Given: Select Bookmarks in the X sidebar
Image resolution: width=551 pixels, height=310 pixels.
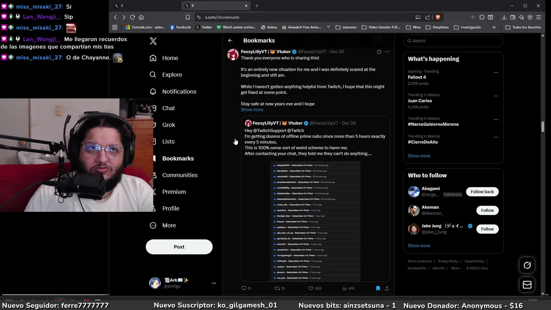Looking at the screenshot, I should 174,158.
